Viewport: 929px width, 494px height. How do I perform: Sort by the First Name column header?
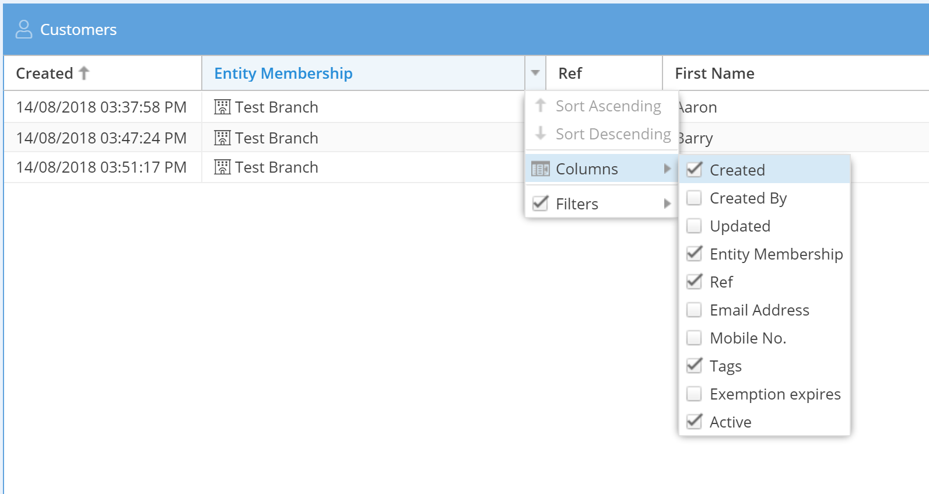714,73
